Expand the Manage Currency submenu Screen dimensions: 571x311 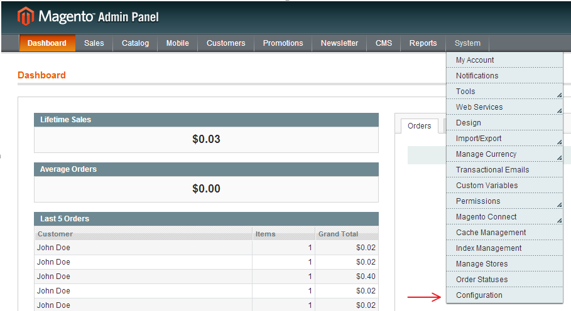504,154
